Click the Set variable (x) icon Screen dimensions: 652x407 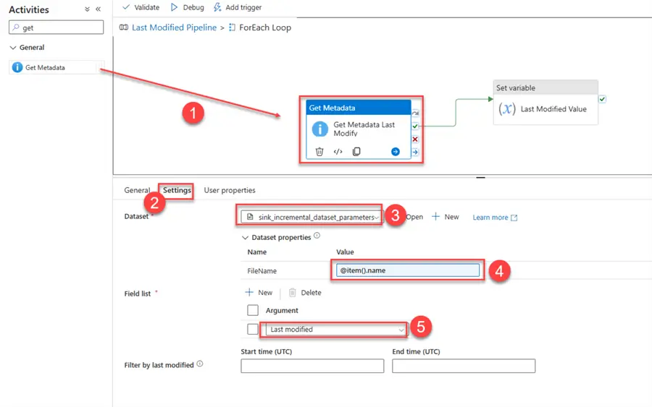tap(507, 109)
